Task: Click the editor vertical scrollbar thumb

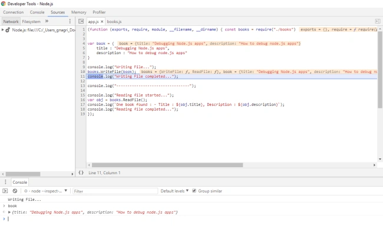Action: pos(380,69)
